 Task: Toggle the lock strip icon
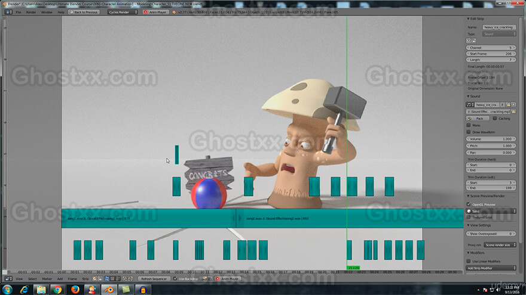click(474, 41)
